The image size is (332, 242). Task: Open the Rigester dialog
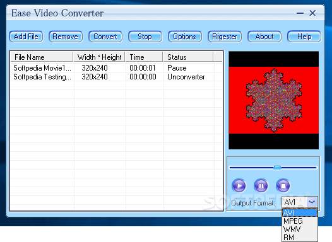point(225,37)
